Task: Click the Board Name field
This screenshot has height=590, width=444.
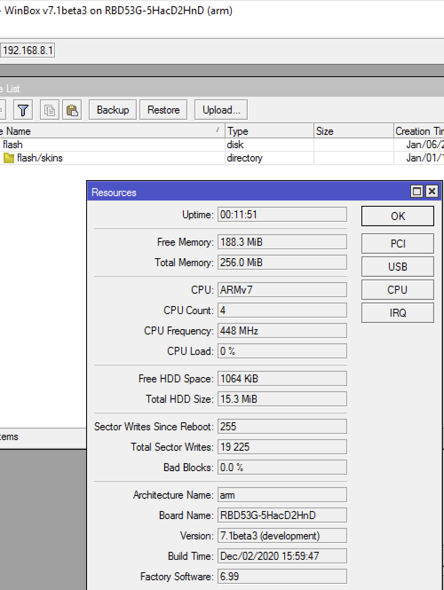Action: (282, 515)
